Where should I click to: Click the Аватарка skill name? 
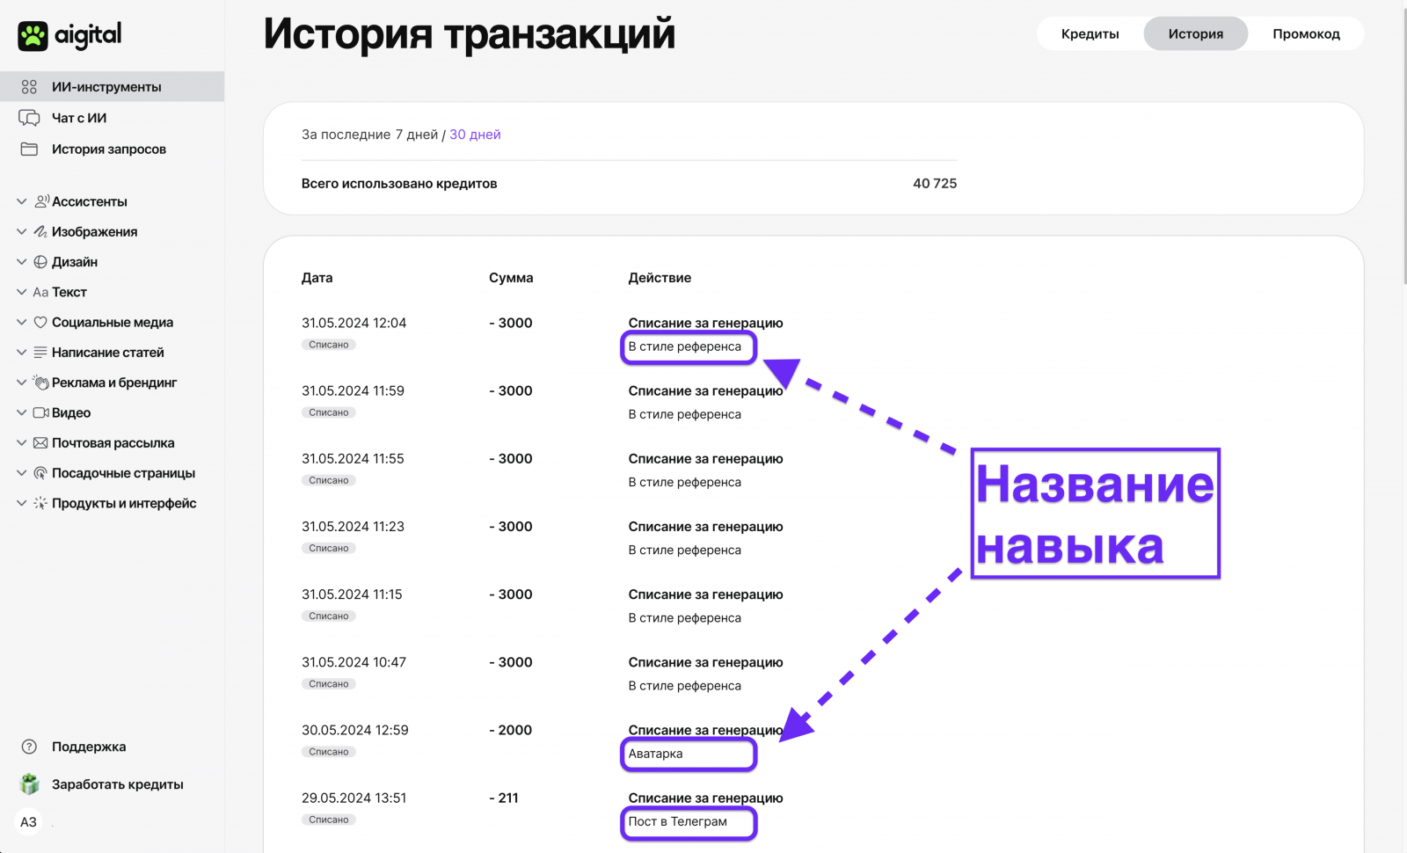pos(655,754)
